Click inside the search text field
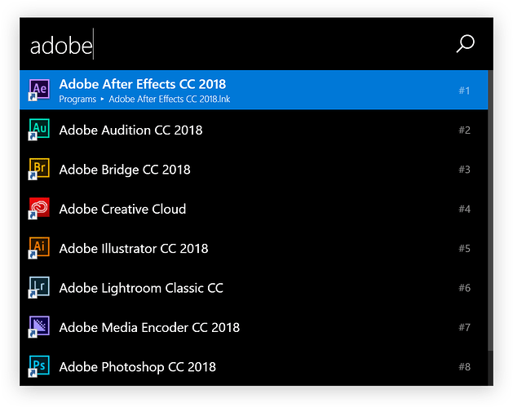This screenshot has height=407, width=513. [245, 45]
